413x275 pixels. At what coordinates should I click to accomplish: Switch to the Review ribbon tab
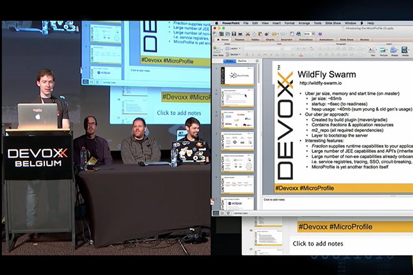[x=365, y=39]
